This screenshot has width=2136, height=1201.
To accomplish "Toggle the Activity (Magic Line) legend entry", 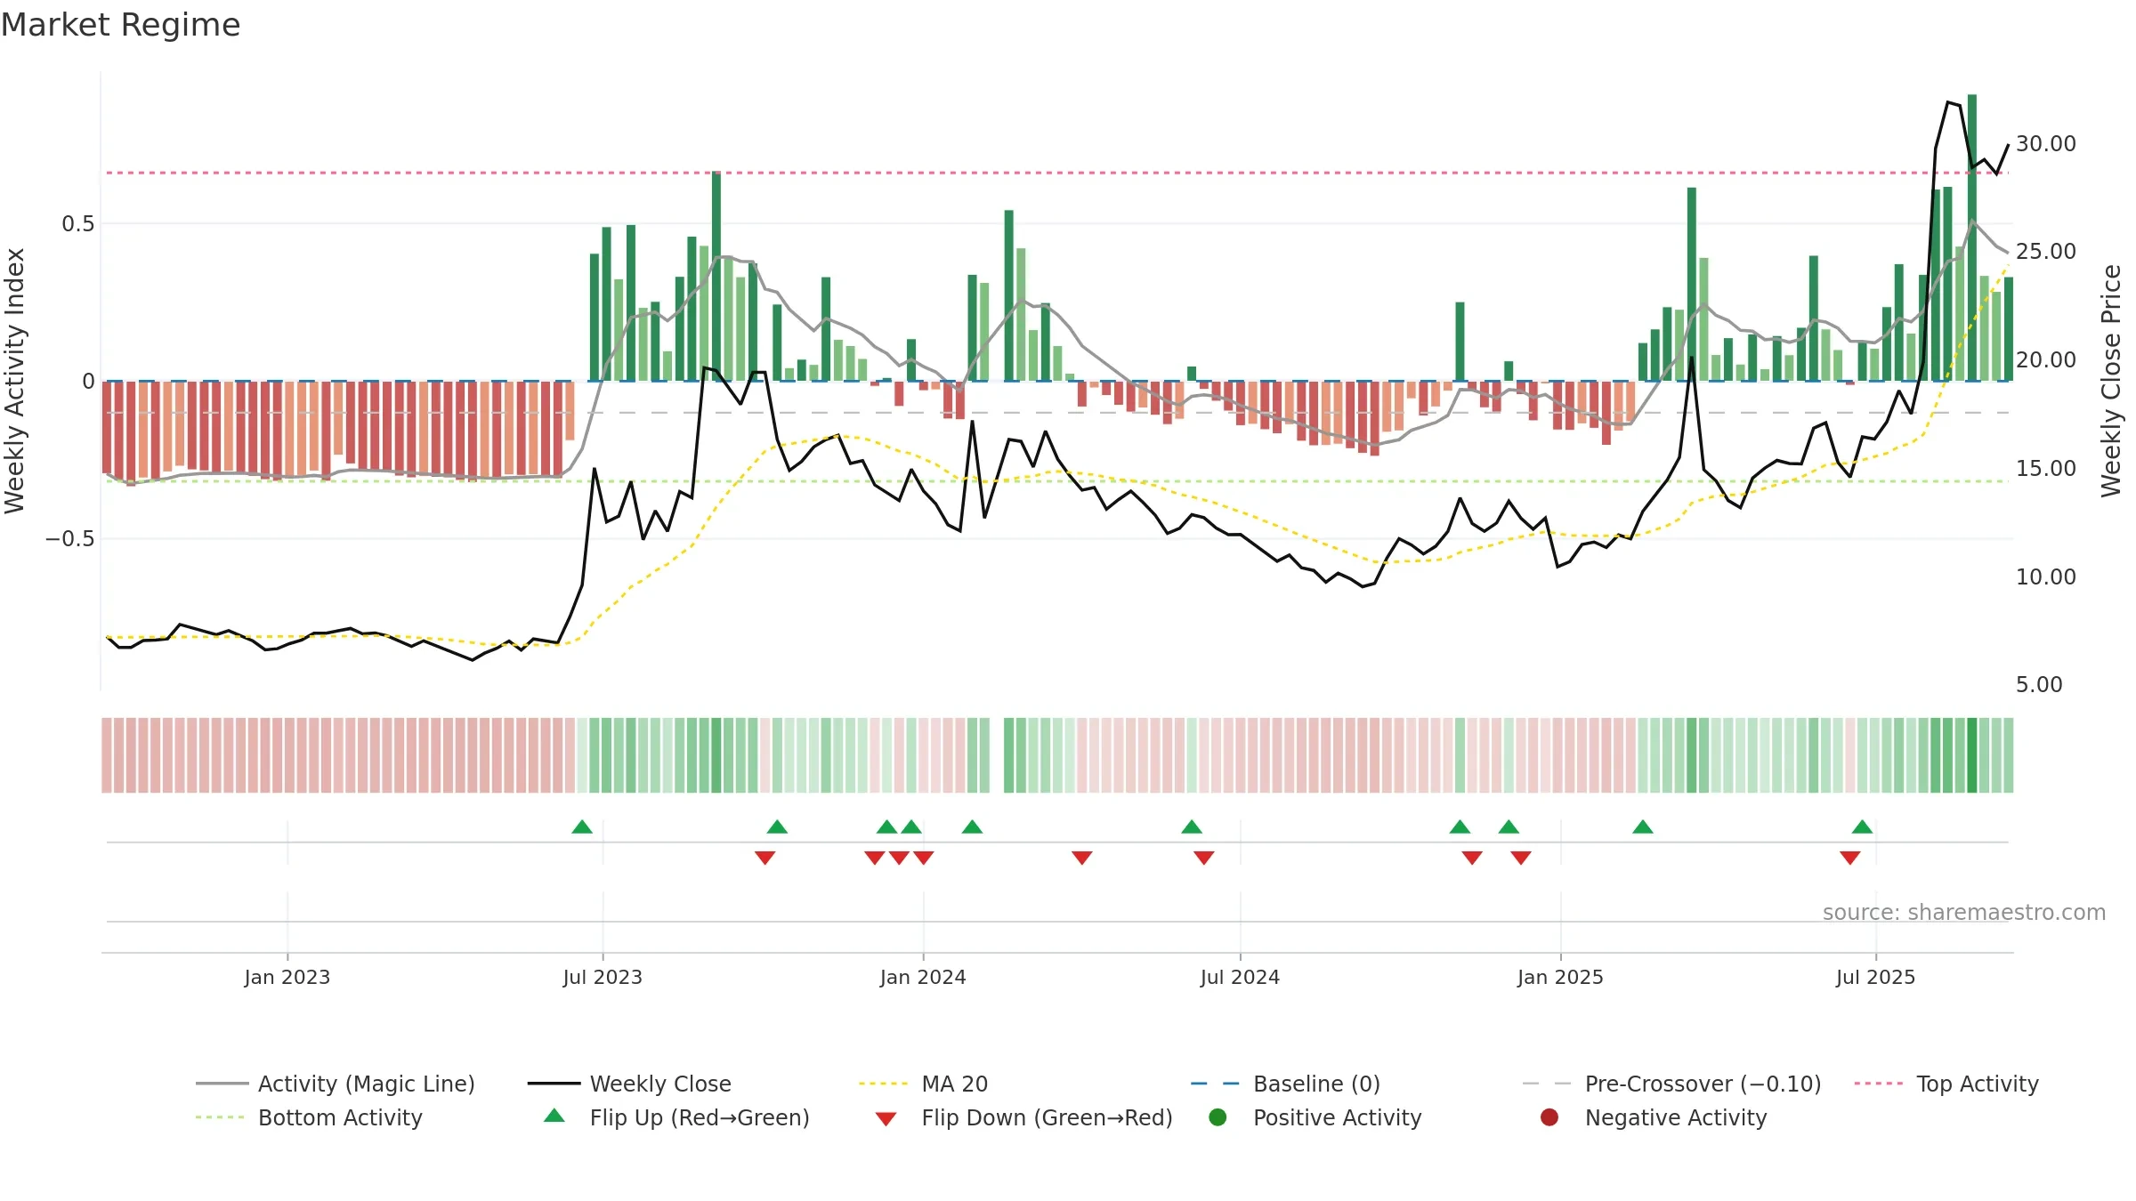I will (x=336, y=1084).
